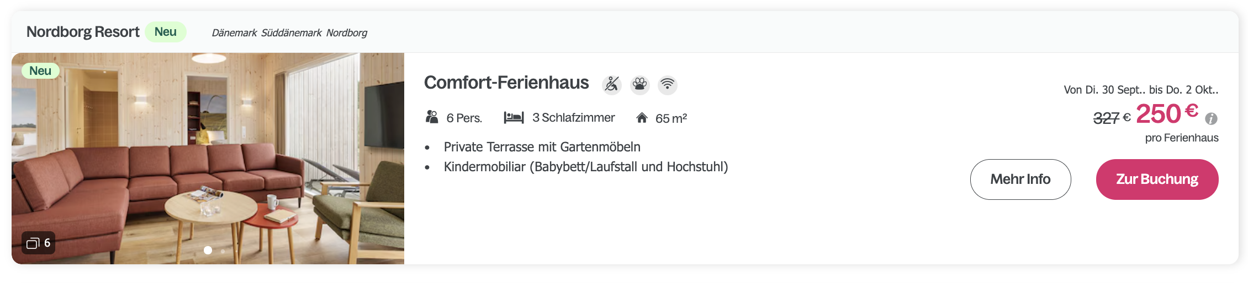Screen dimensions: 1248x283
Task: Click the Neu badge beside resort name
Action: [x=166, y=32]
